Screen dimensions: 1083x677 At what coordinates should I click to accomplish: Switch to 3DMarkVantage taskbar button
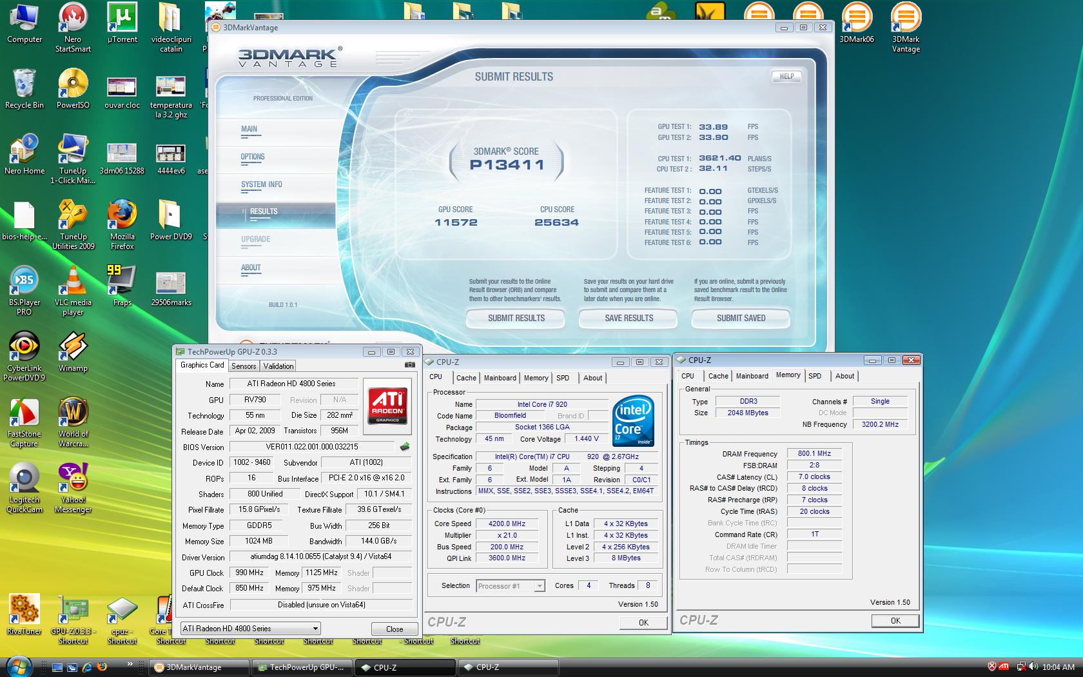point(199,667)
